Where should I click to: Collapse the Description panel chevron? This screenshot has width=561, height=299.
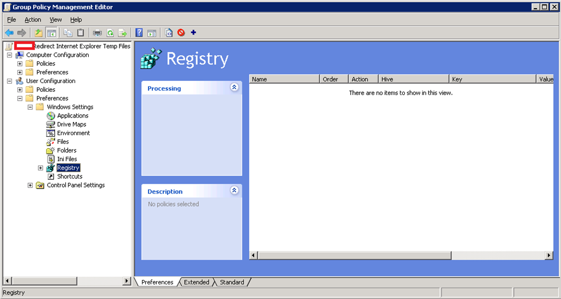click(x=234, y=190)
